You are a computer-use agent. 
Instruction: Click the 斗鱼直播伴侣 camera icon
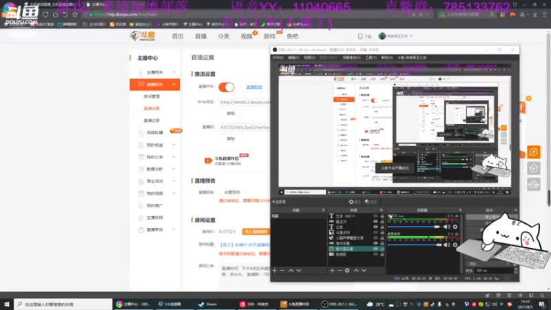pyautogui.click(x=208, y=161)
